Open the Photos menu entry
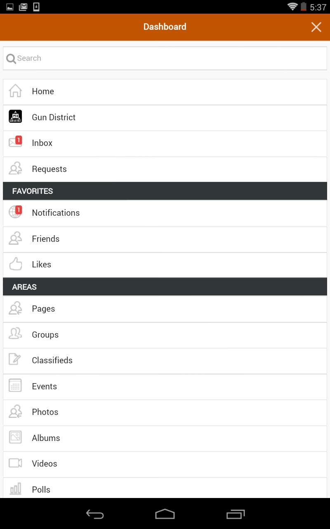The image size is (330, 529). 45,412
